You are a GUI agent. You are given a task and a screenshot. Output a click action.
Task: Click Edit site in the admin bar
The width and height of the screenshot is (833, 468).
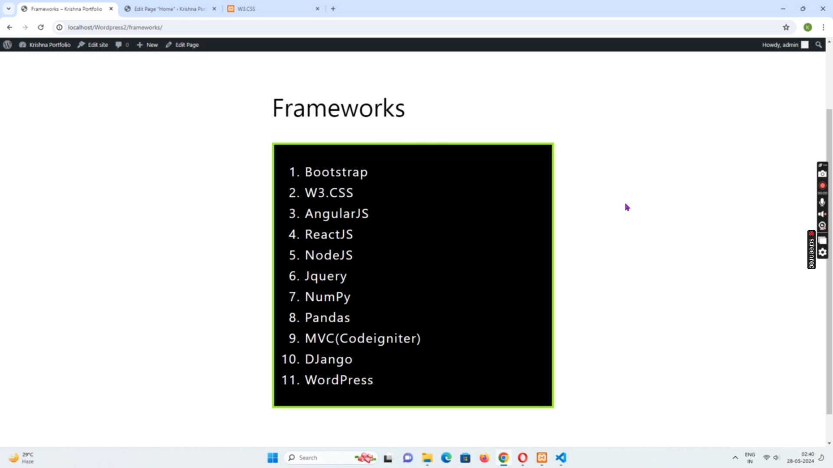[x=93, y=45]
